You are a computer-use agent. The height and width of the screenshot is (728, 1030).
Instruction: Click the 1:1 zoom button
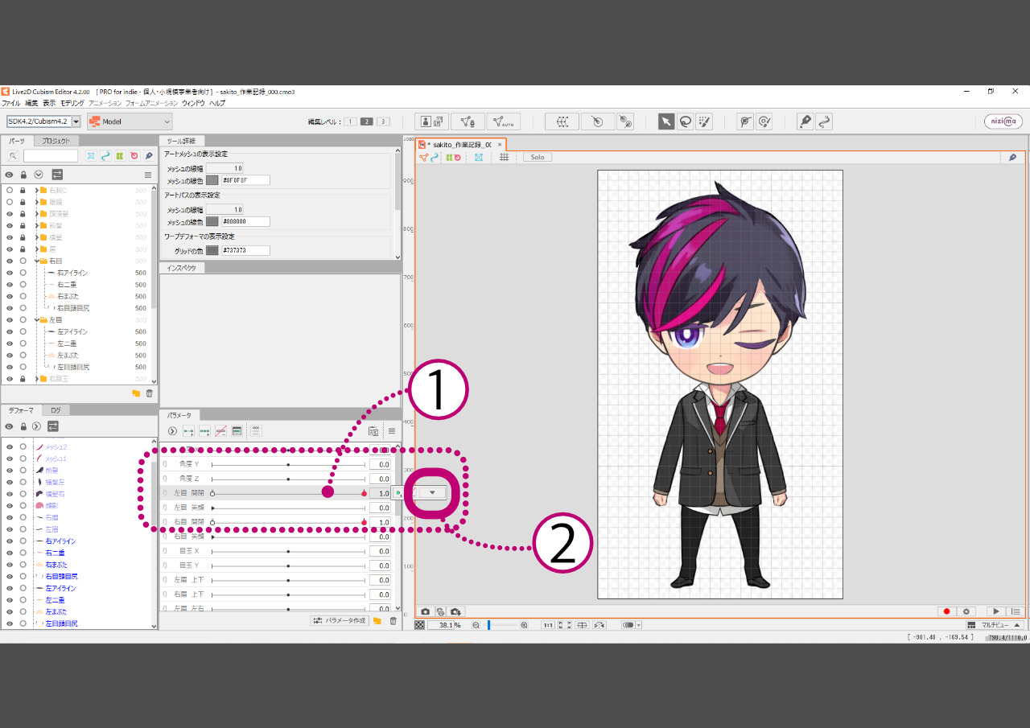pos(547,625)
